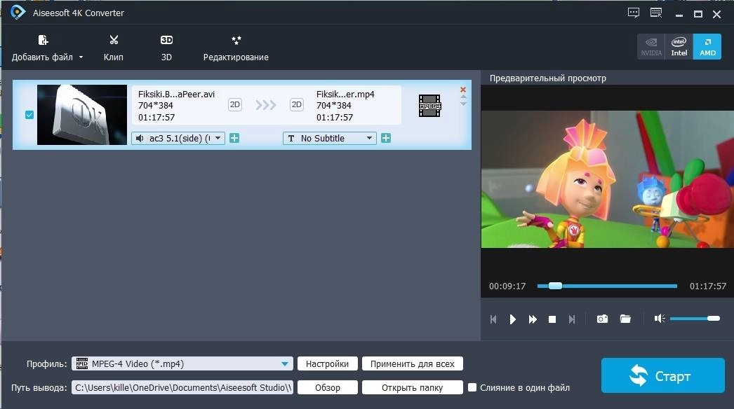Viewport: 734px width, 409px height.
Task: Click the Путь вывода path field
Action: pyautogui.click(x=182, y=387)
